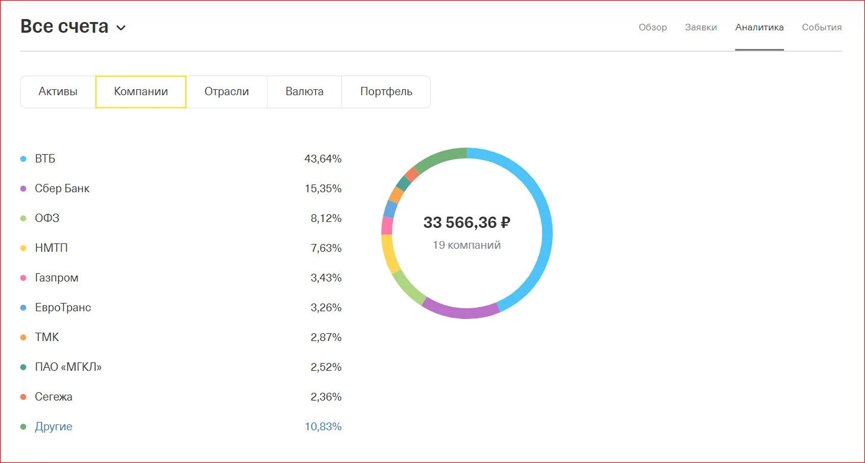Image resolution: width=865 pixels, height=463 pixels.
Task: Click the purple Сбер Банк legend dot
Action: [23, 189]
